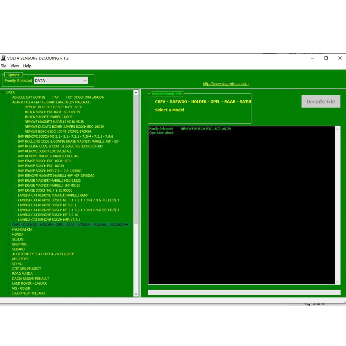Select LAMBDA CAT REMOVE BOSCH MED 17.3.1
This screenshot has width=346, height=346.
click(x=49, y=220)
